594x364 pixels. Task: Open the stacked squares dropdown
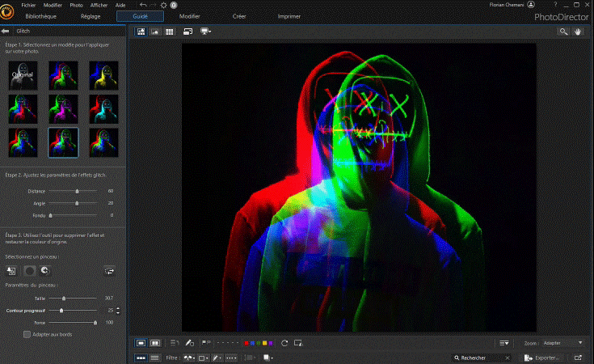pos(268,358)
